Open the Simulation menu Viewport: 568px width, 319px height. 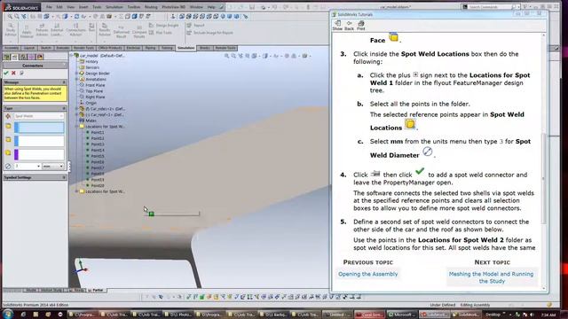click(114, 7)
